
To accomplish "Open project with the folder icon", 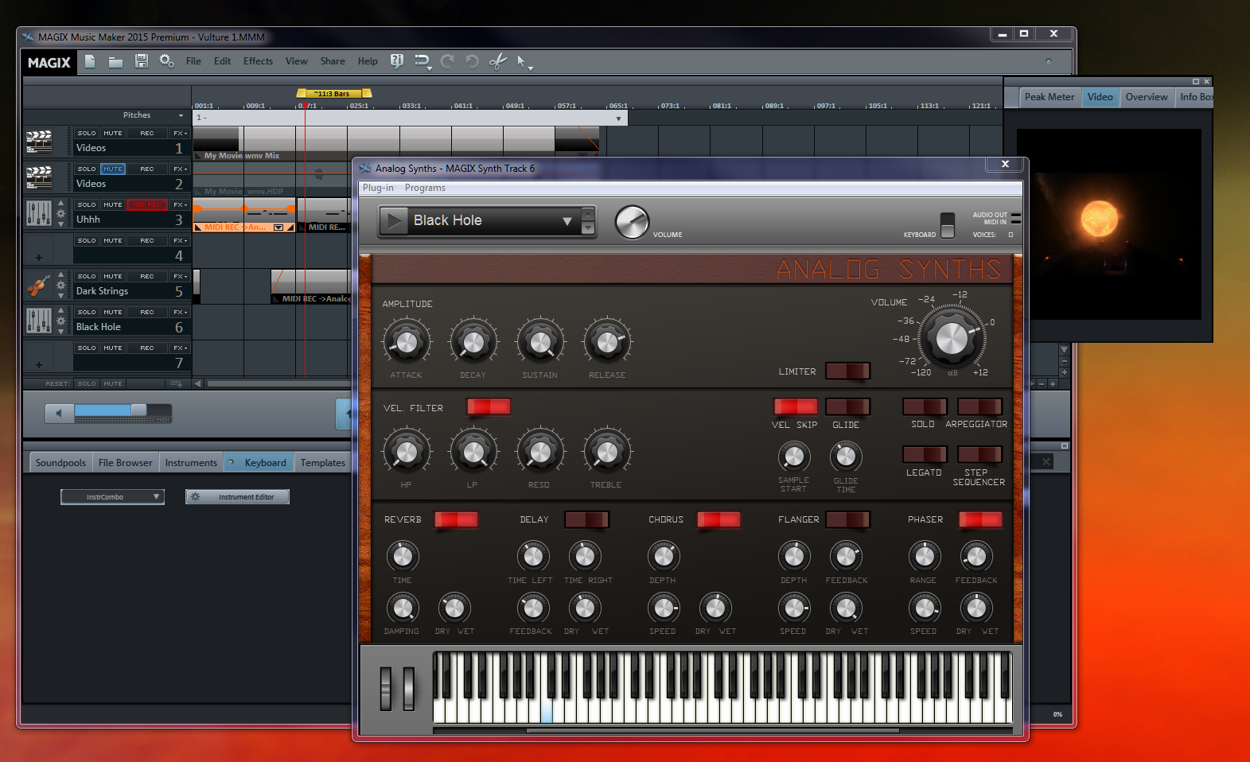I will tap(115, 61).
